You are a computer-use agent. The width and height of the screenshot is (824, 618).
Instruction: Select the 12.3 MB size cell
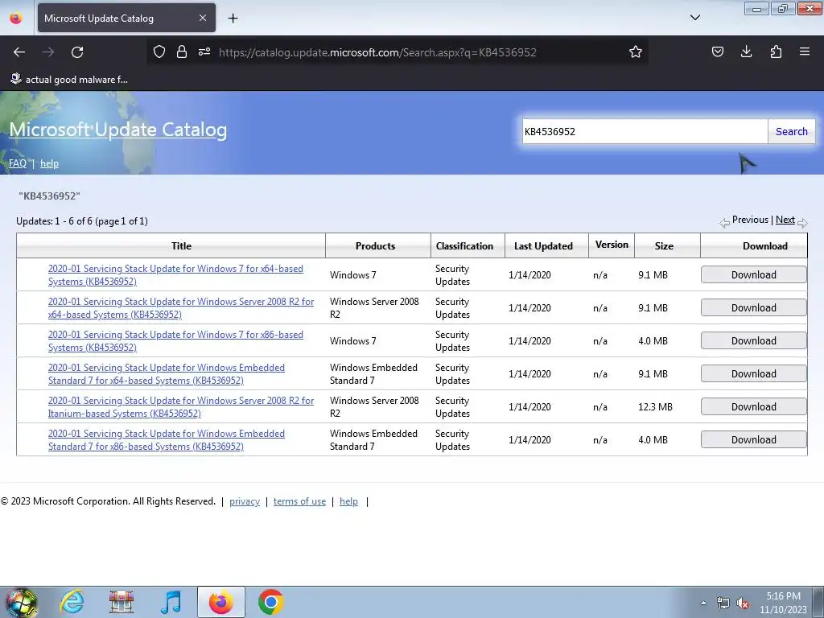click(x=655, y=406)
